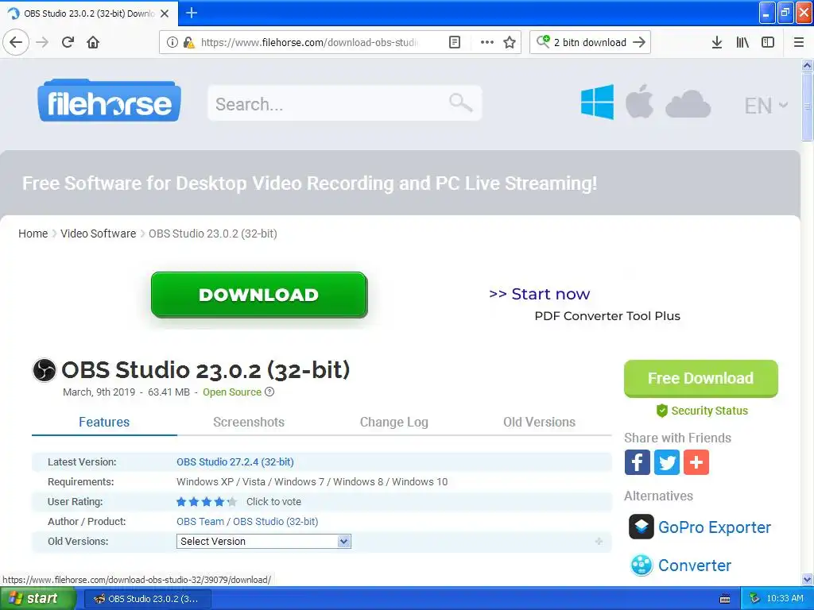This screenshot has height=610, width=814.
Task: Click the keyboard icon in system tray
Action: tap(725, 599)
